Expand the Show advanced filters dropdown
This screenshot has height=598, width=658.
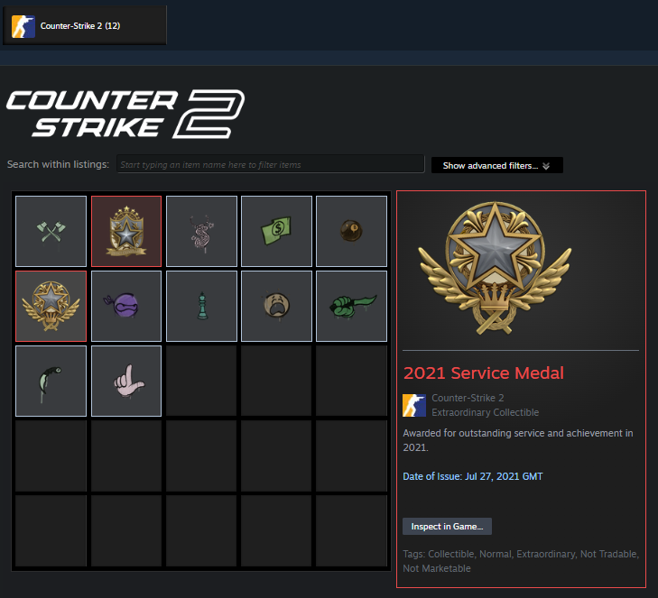pyautogui.click(x=497, y=165)
